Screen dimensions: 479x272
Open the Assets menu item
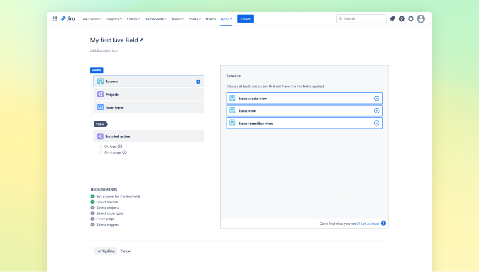211,19
